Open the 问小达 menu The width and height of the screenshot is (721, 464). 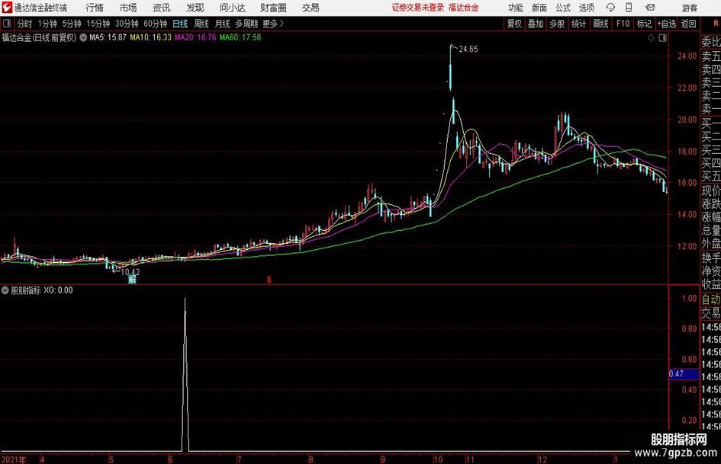pyautogui.click(x=232, y=8)
